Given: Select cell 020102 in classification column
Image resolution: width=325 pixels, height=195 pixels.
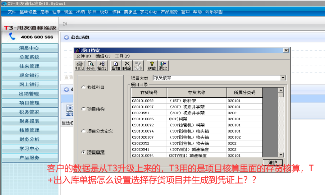Looking at the screenshot, I should [244, 137].
